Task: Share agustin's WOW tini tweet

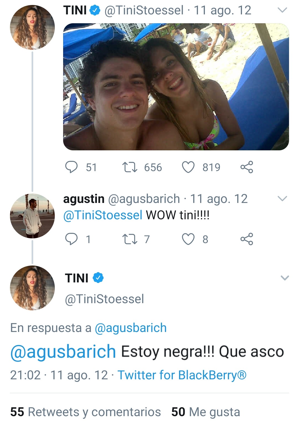Action: coord(247,239)
